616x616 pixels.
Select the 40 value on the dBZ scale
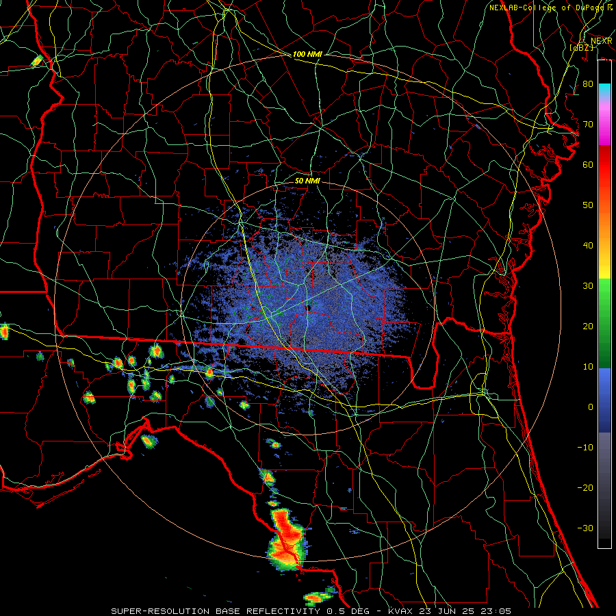tap(588, 245)
